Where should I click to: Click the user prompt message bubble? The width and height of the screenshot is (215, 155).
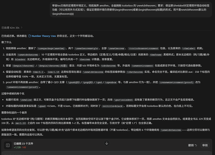point(131,10)
